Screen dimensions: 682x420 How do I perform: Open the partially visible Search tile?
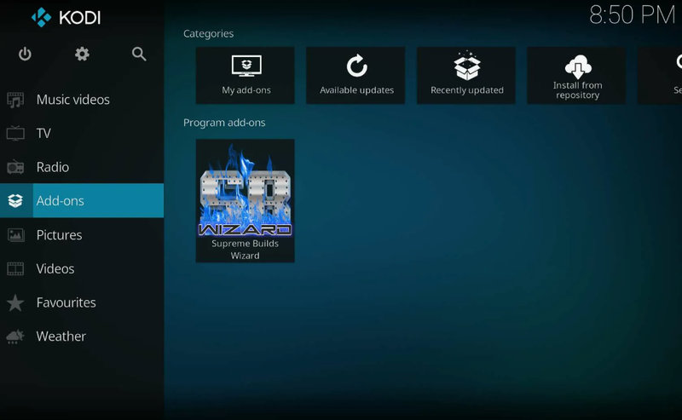tap(660, 75)
